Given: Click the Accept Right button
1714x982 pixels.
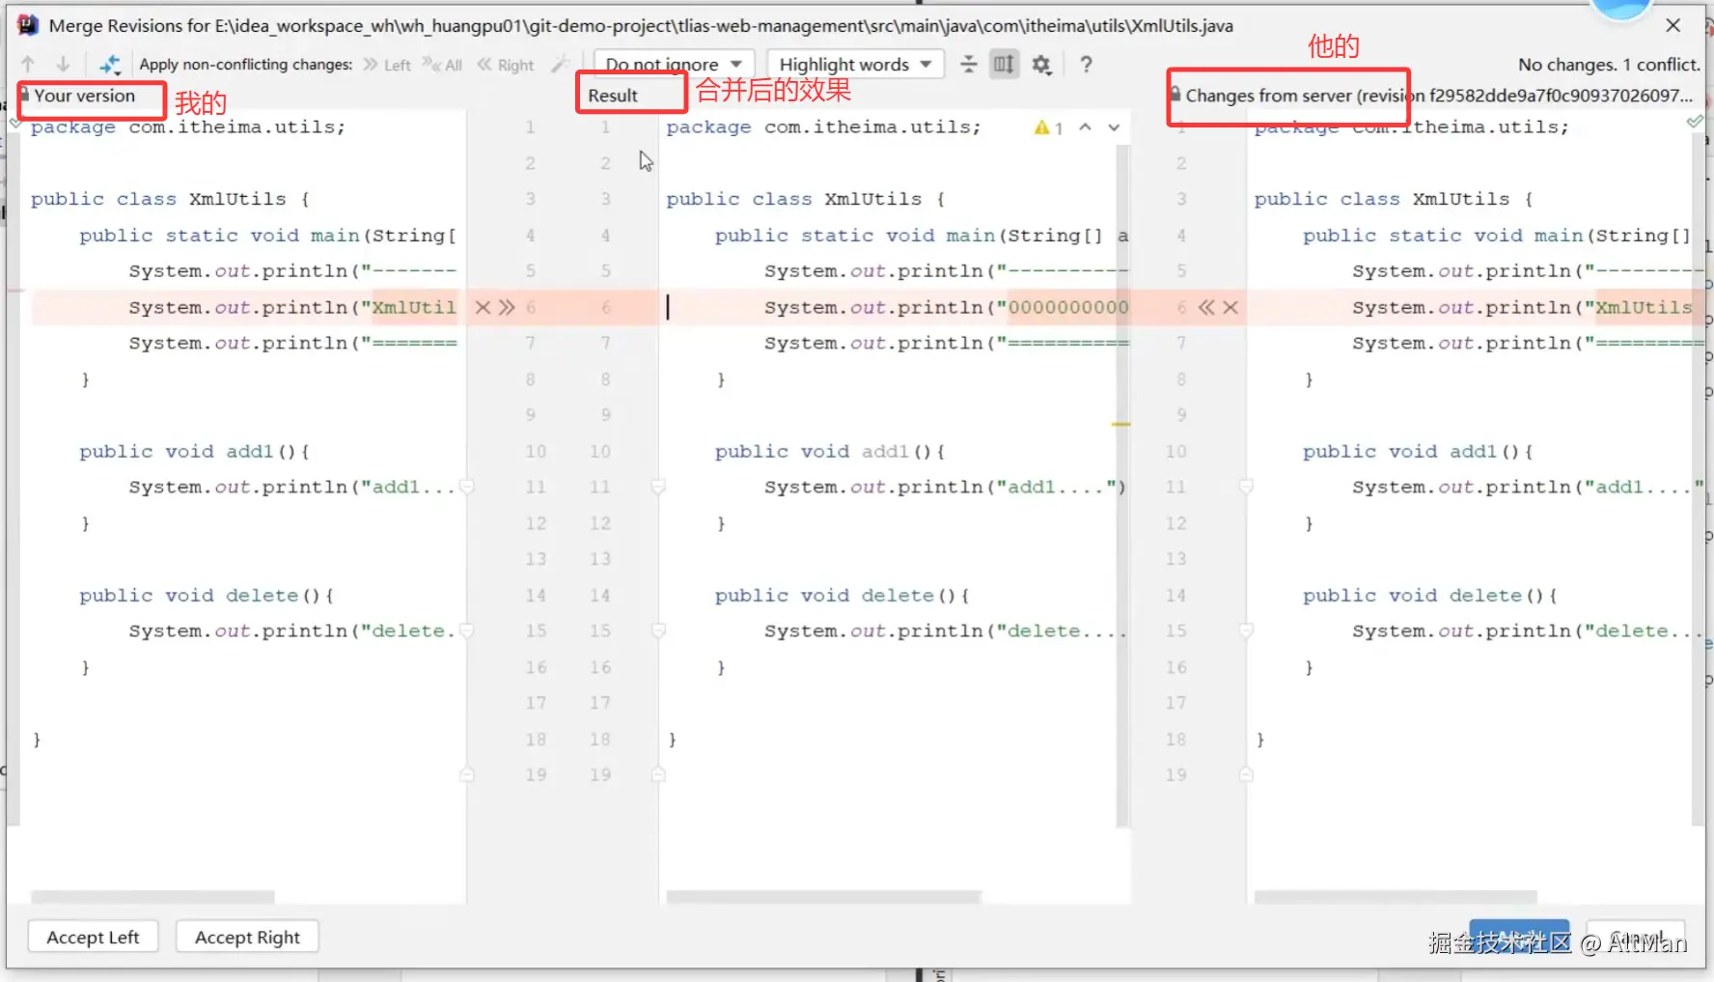Looking at the screenshot, I should point(247,938).
